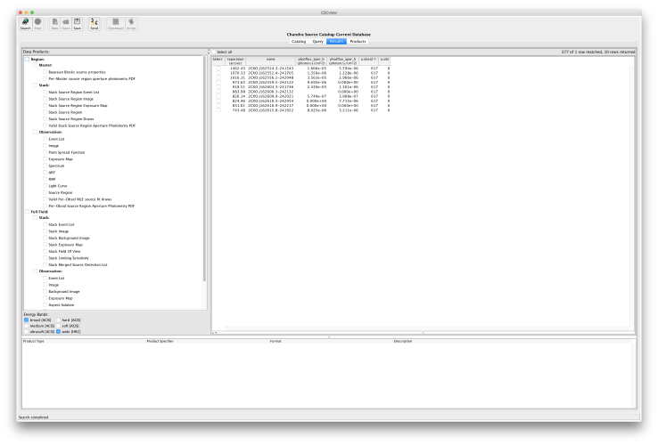Image resolution: width=658 pixels, height=445 pixels.
Task: Click the name column header
Action: (x=271, y=61)
